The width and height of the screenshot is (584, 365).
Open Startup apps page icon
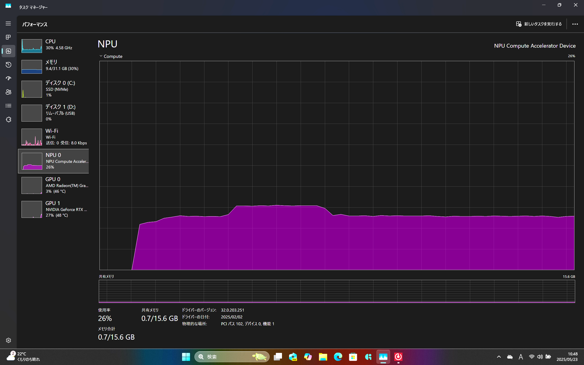pyautogui.click(x=8, y=78)
